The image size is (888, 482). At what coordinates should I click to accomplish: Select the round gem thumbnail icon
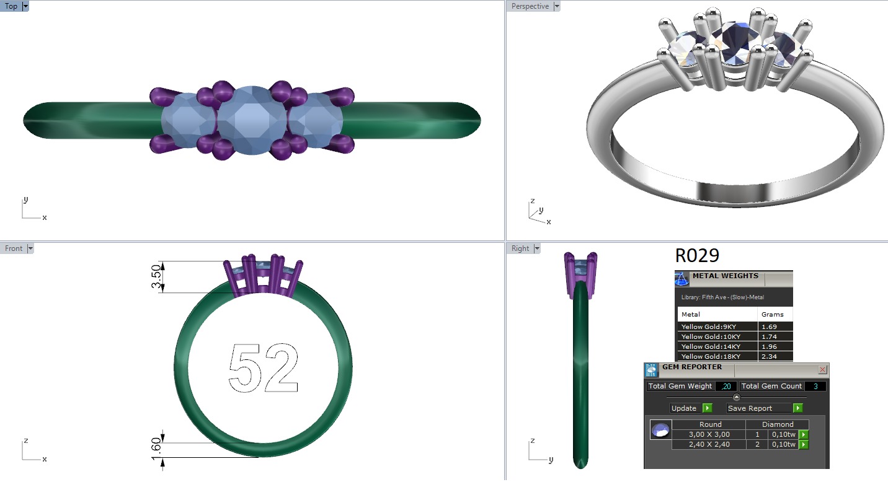tap(660, 430)
